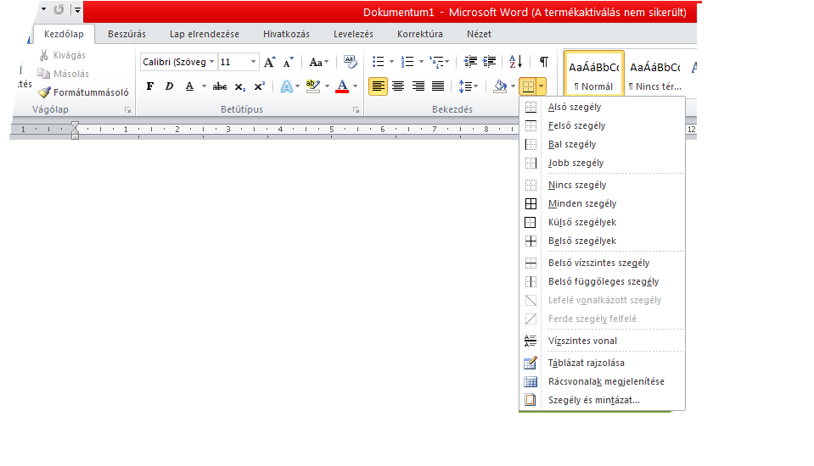This screenshot has width=814, height=466.
Task: Click the bulleted list icon
Action: click(x=379, y=62)
